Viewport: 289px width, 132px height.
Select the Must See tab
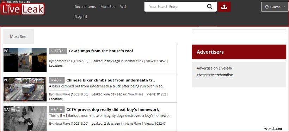pos(18,37)
